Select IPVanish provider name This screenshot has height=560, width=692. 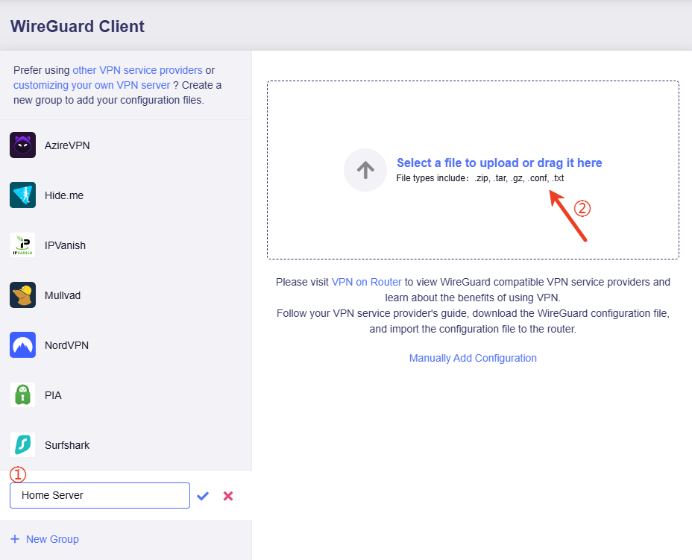(65, 245)
